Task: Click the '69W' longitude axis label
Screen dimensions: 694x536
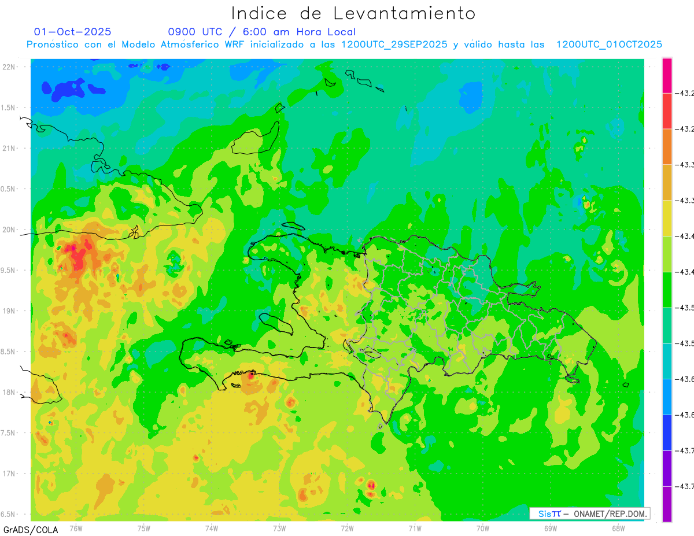Action: pyautogui.click(x=551, y=528)
